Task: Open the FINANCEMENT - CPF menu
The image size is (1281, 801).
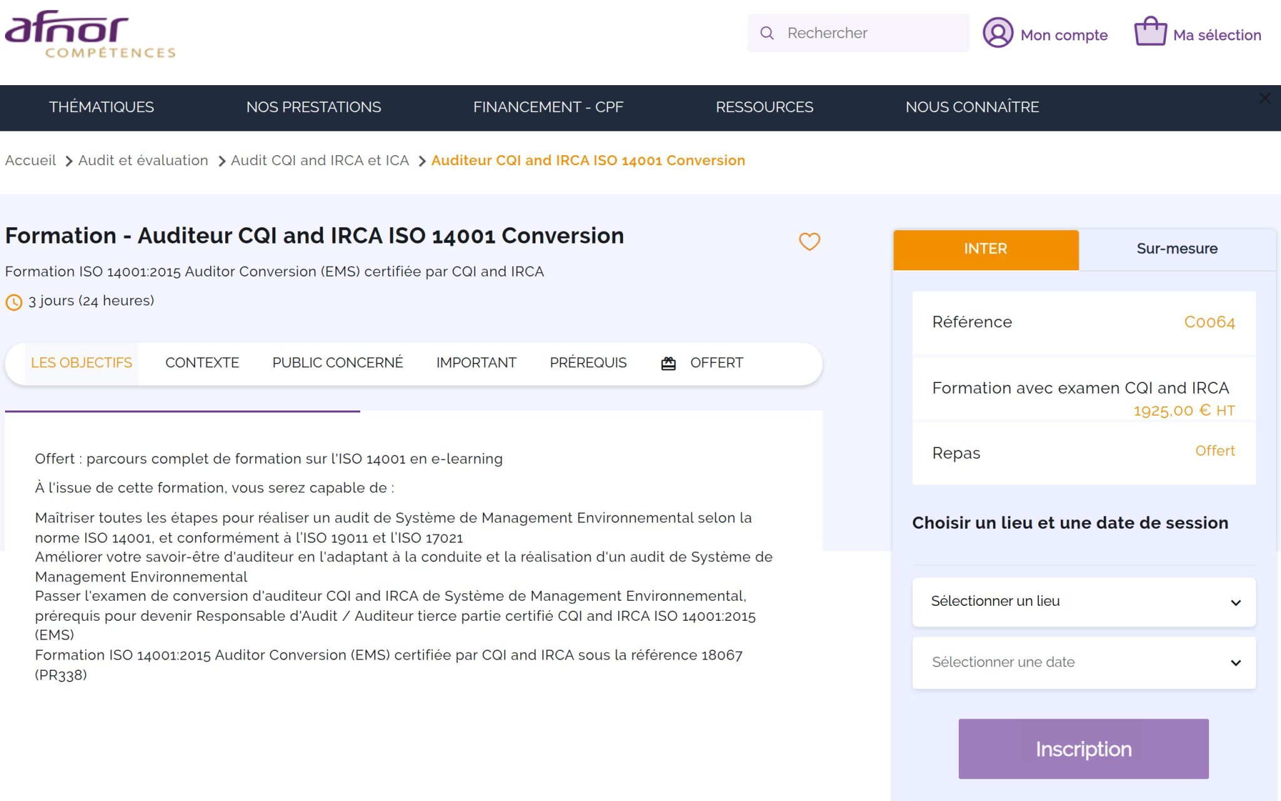Action: [548, 107]
